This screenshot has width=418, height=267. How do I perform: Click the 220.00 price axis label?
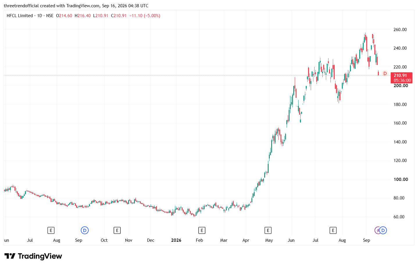pos(400,67)
